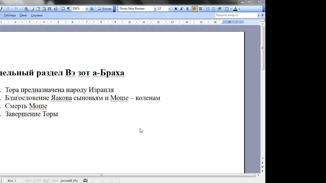Image resolution: width=326 pixels, height=183 pixels.
Task: Open the Borders dropdown arrow
Action: [x=231, y=9]
